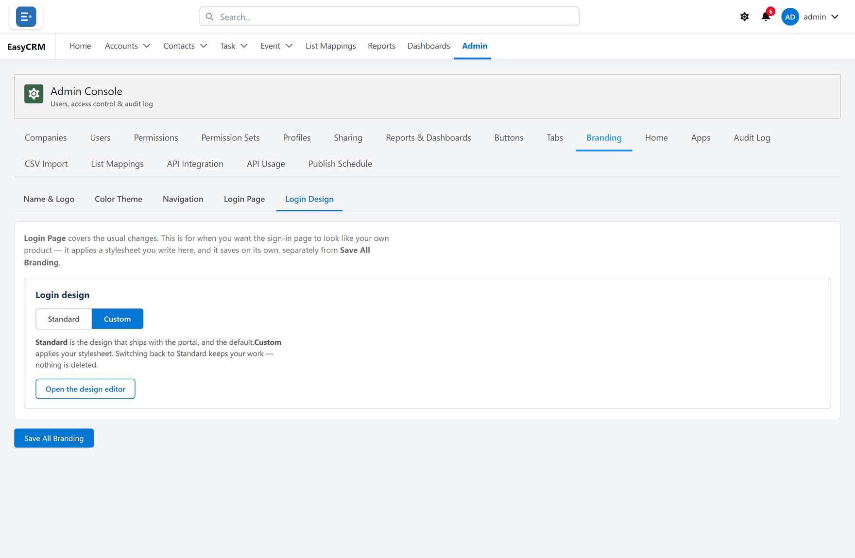Switch to the Color Theme subtab
Screen dimensions: 855x558
tap(119, 199)
